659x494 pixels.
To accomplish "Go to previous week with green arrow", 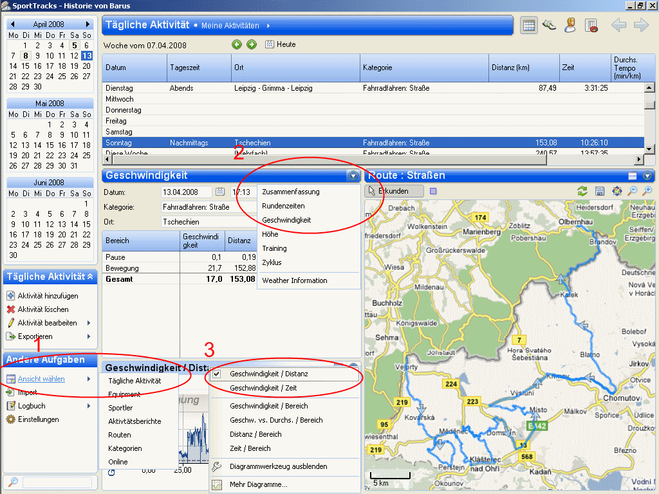I will pyautogui.click(x=237, y=44).
